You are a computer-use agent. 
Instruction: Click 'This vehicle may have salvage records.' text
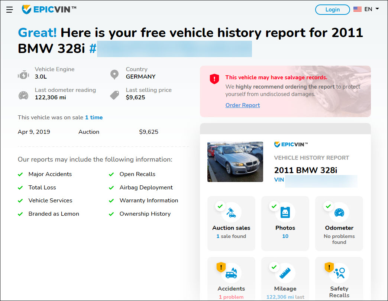pyautogui.click(x=276, y=77)
